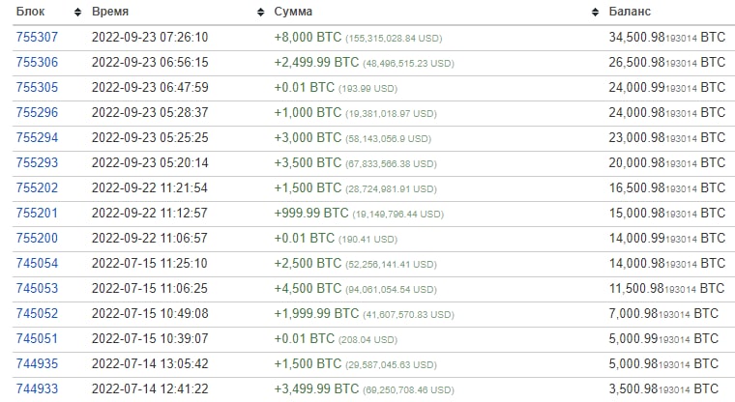Screen dimensions: 735x402
Task: Open block 745051 link
Action: (x=37, y=339)
